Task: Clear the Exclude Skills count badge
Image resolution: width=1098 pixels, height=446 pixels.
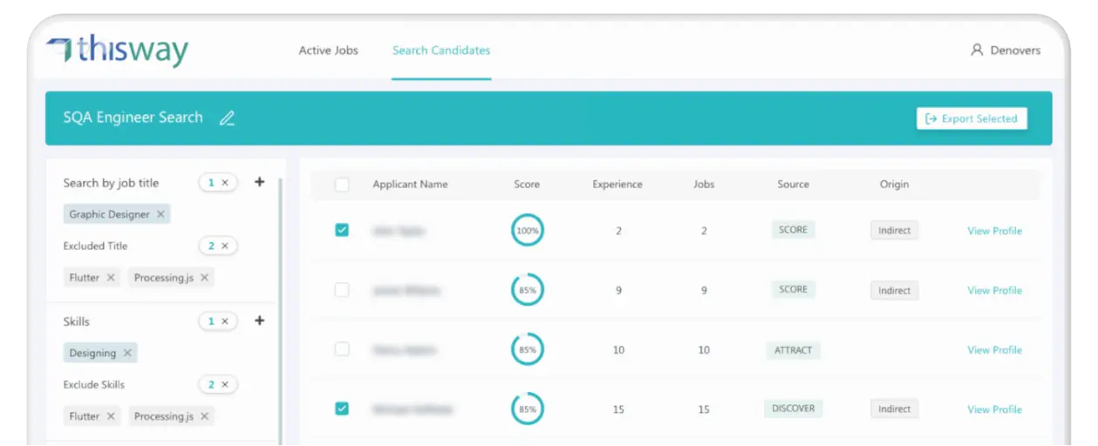Action: 225,384
